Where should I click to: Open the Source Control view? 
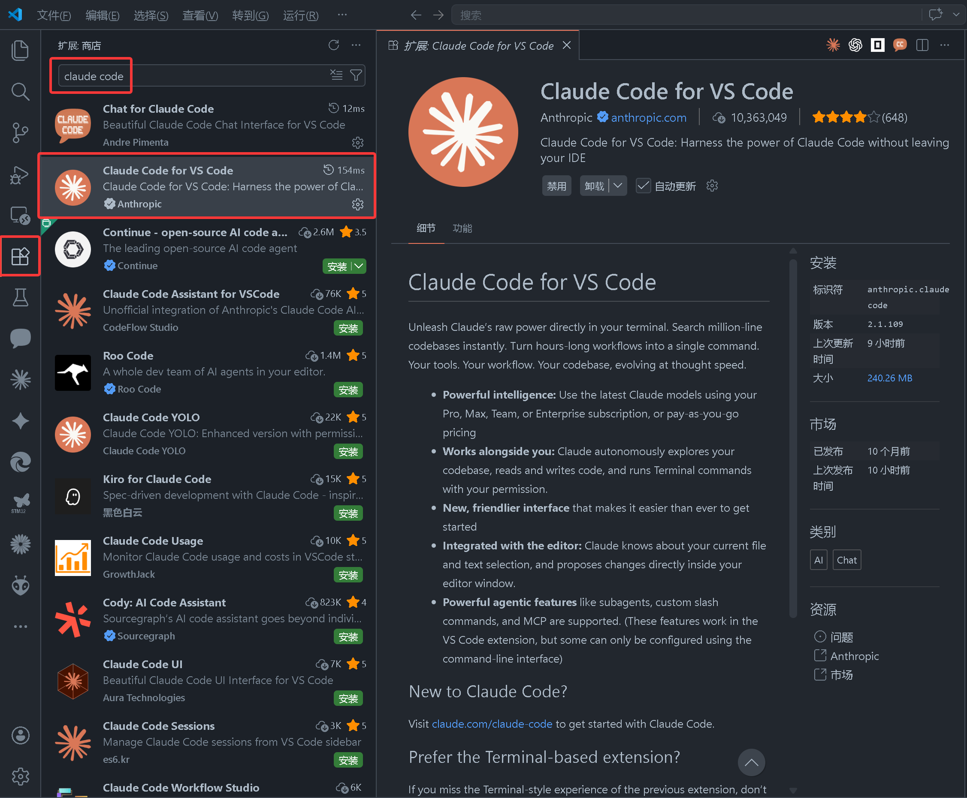(x=20, y=133)
